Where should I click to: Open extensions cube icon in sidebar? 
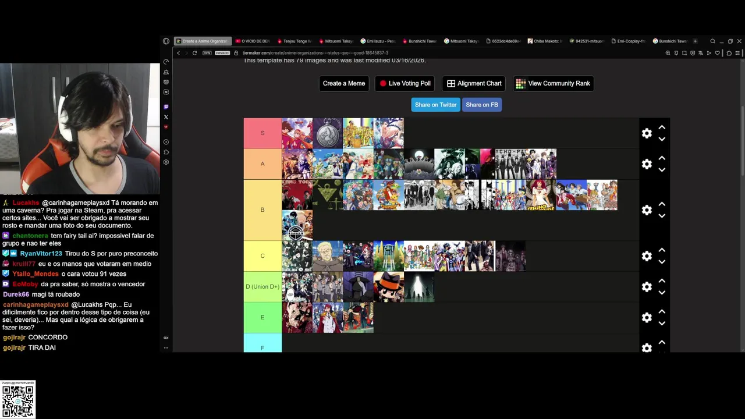coord(166,152)
